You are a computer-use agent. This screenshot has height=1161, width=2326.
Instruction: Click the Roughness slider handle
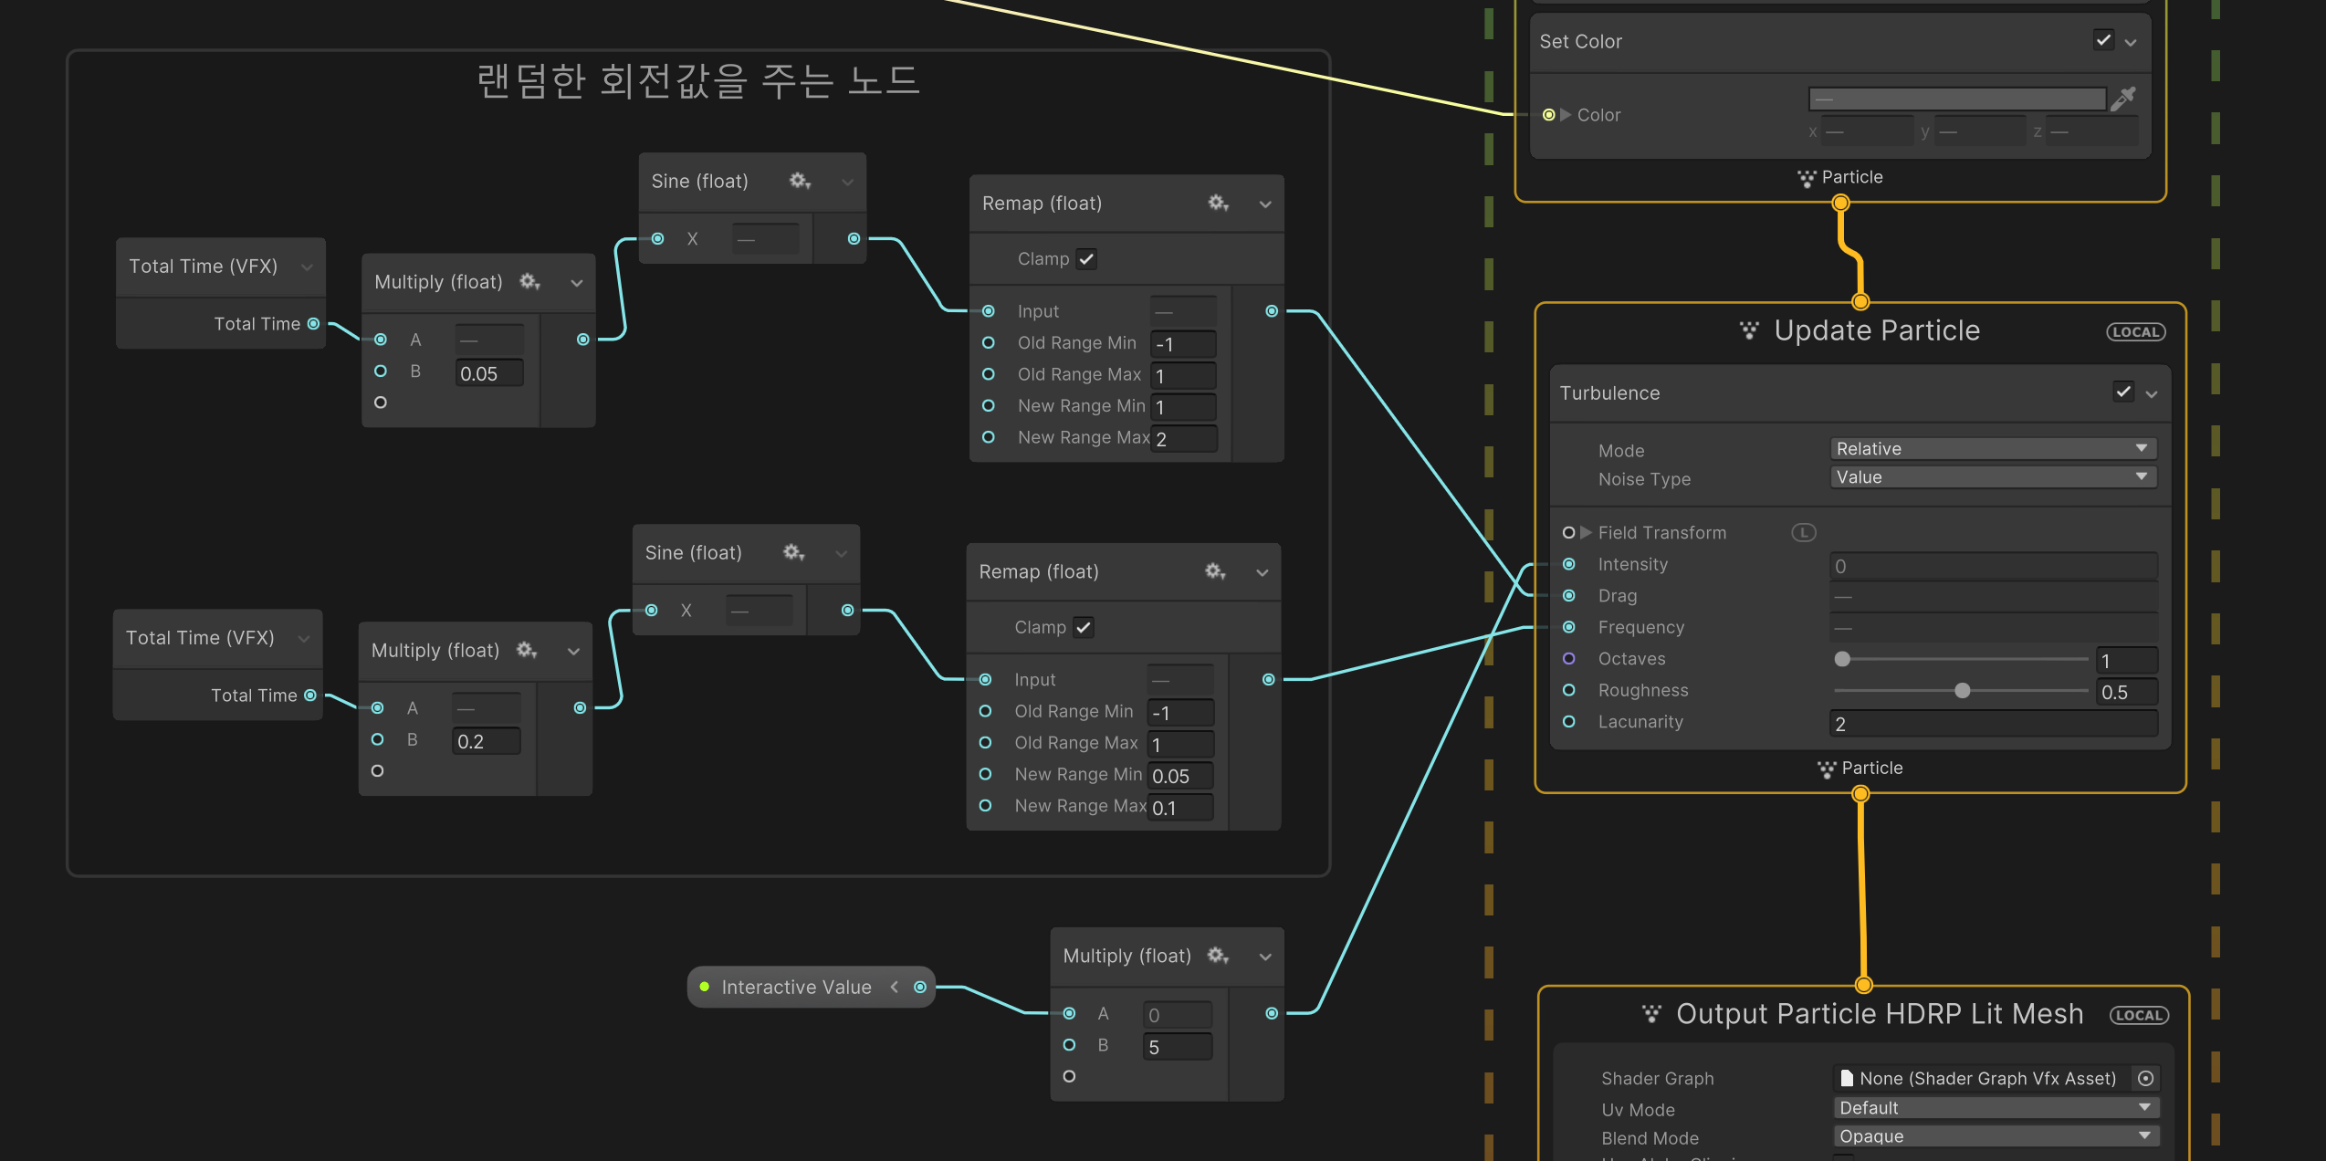point(1962,691)
